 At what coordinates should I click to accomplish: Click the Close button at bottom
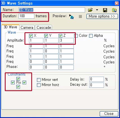pyautogui.click(x=109, y=114)
